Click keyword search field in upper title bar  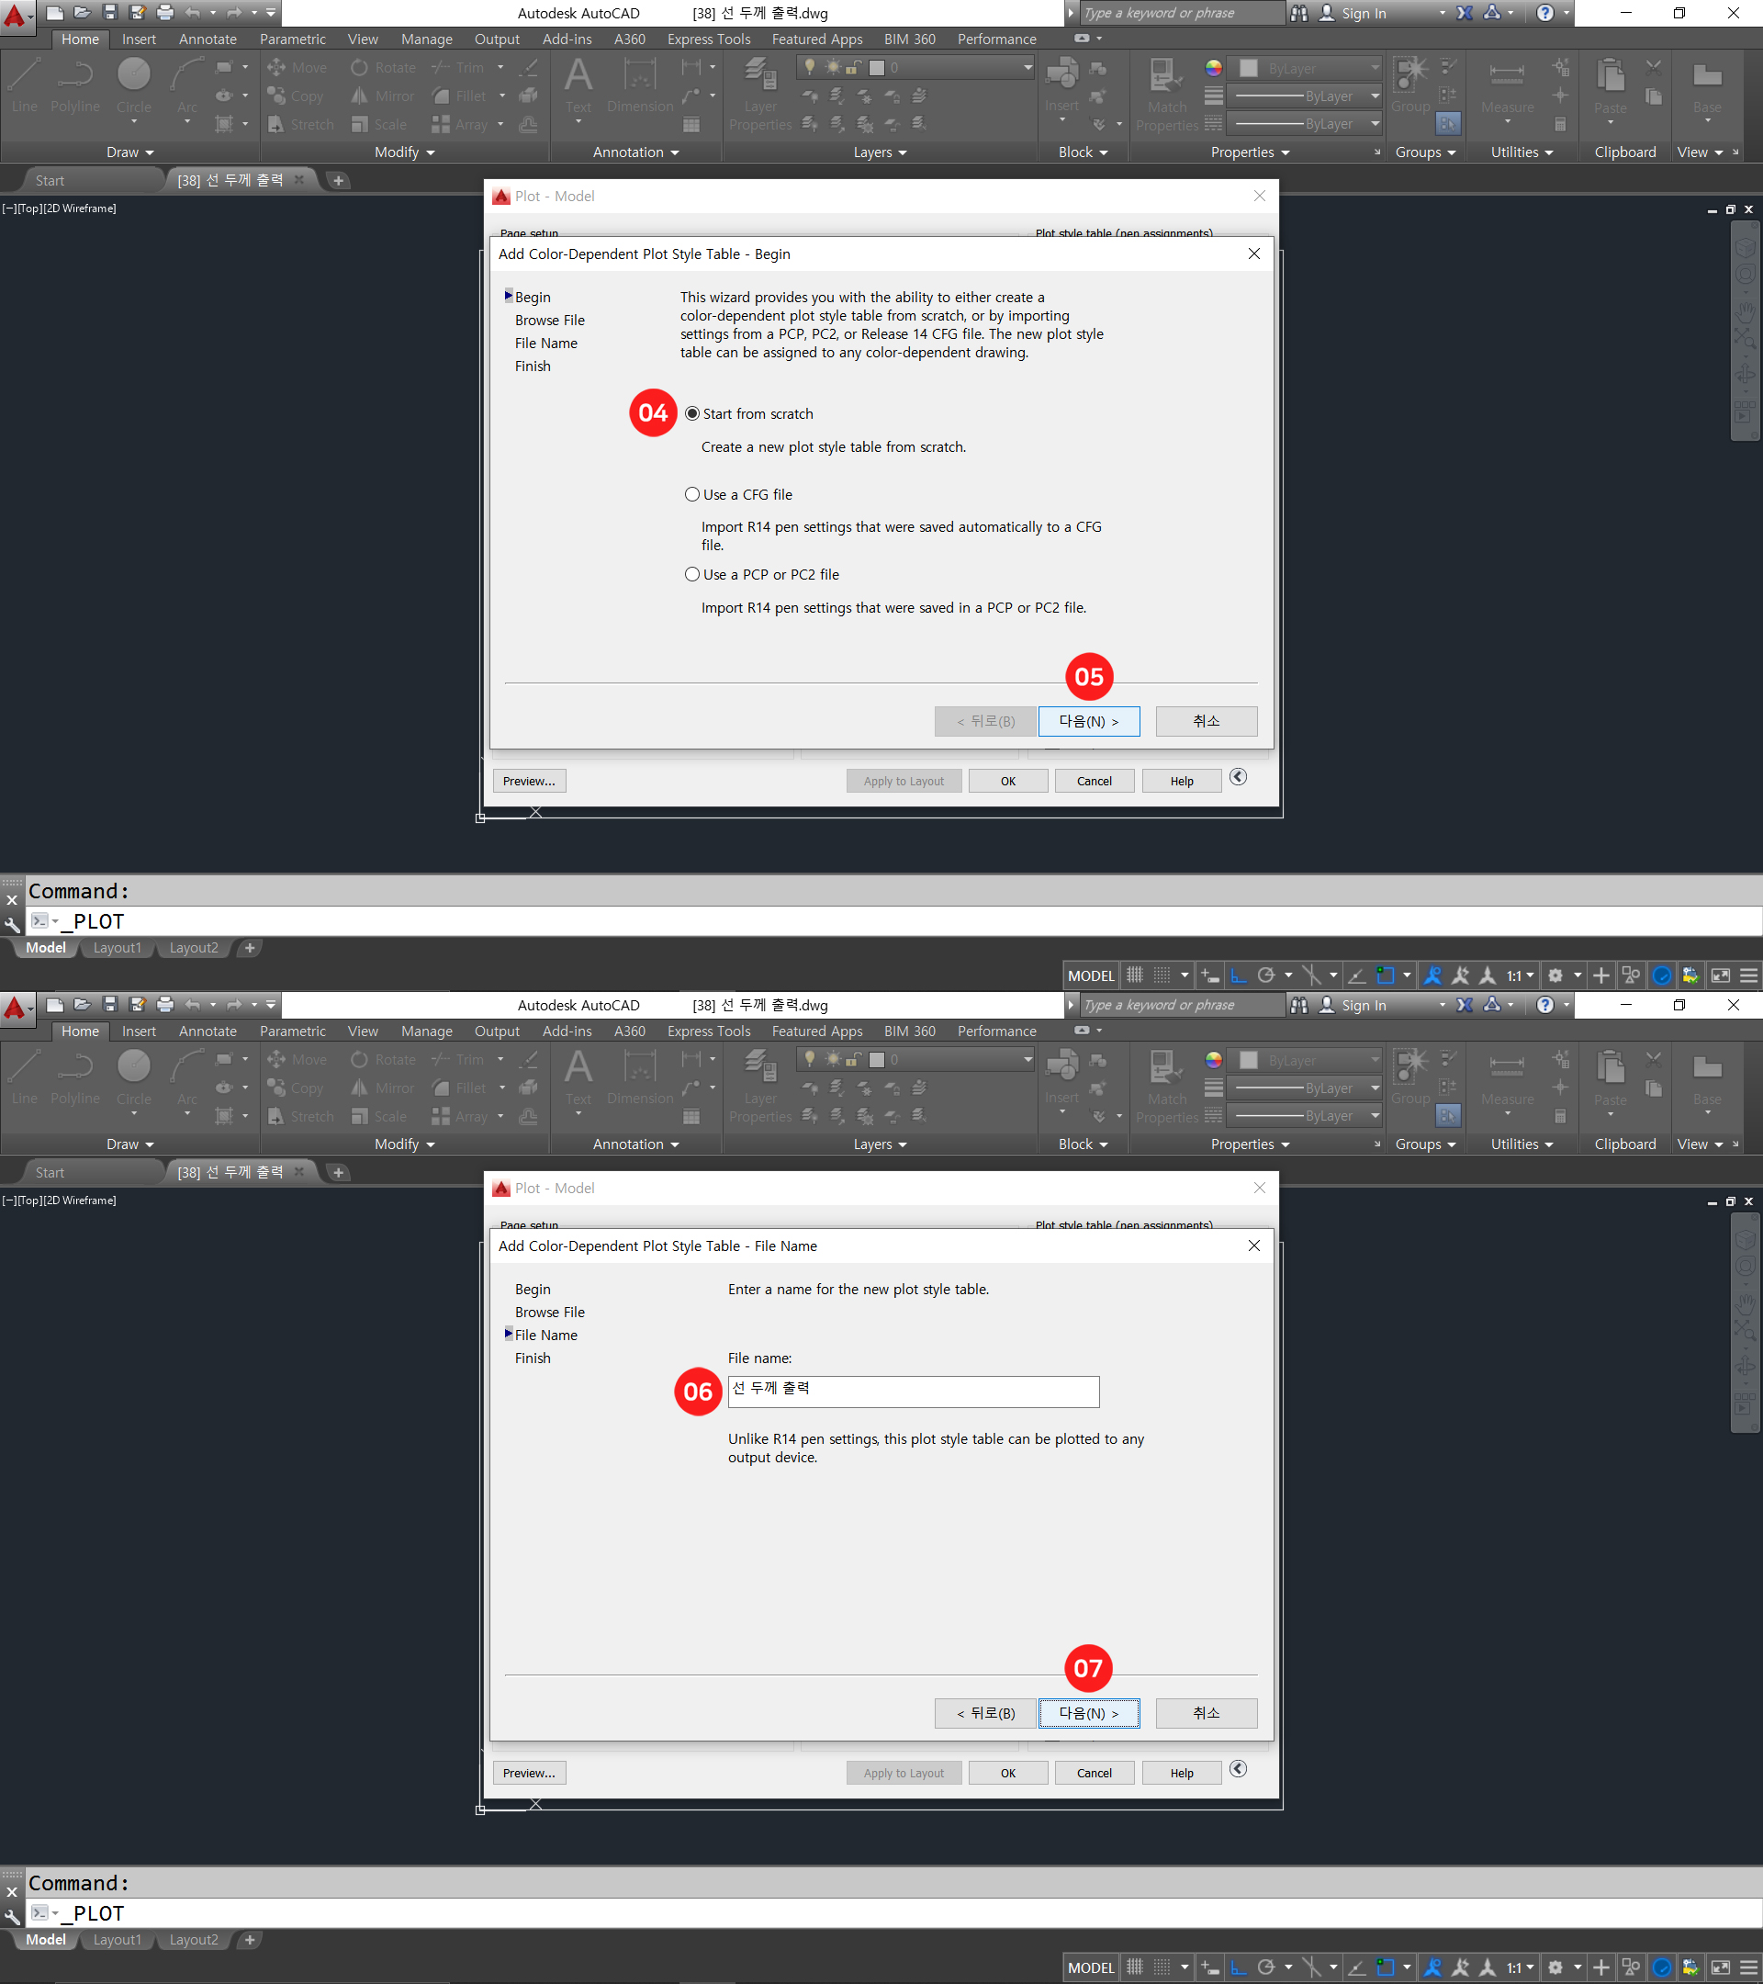(1181, 13)
